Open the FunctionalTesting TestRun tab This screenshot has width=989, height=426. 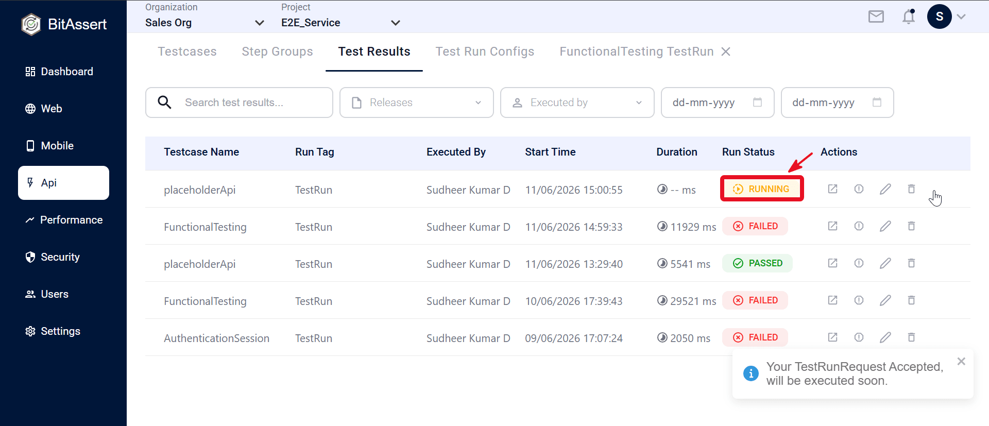[x=637, y=52]
